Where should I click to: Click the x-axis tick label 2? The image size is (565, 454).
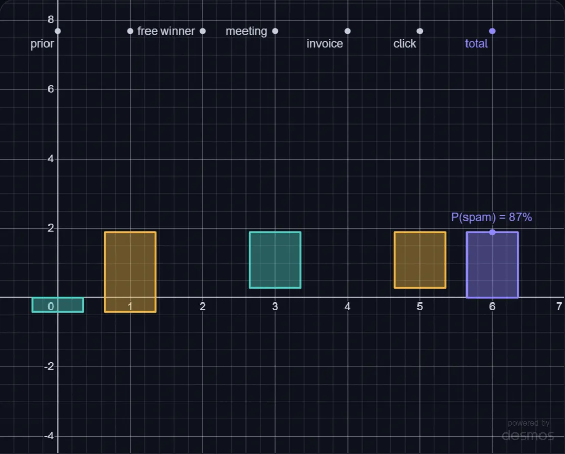pos(203,307)
